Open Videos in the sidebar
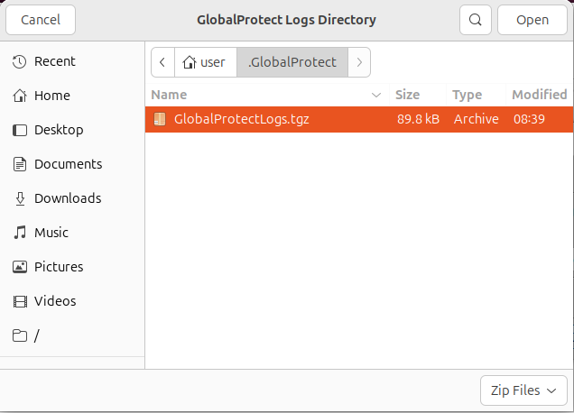 (x=72, y=301)
